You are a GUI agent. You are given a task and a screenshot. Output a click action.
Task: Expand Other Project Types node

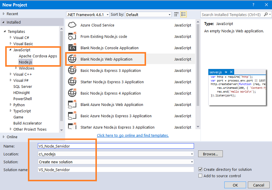(11, 129)
